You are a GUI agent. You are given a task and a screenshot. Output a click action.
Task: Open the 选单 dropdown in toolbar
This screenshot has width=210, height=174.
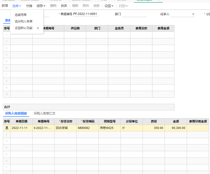tap(17, 6)
